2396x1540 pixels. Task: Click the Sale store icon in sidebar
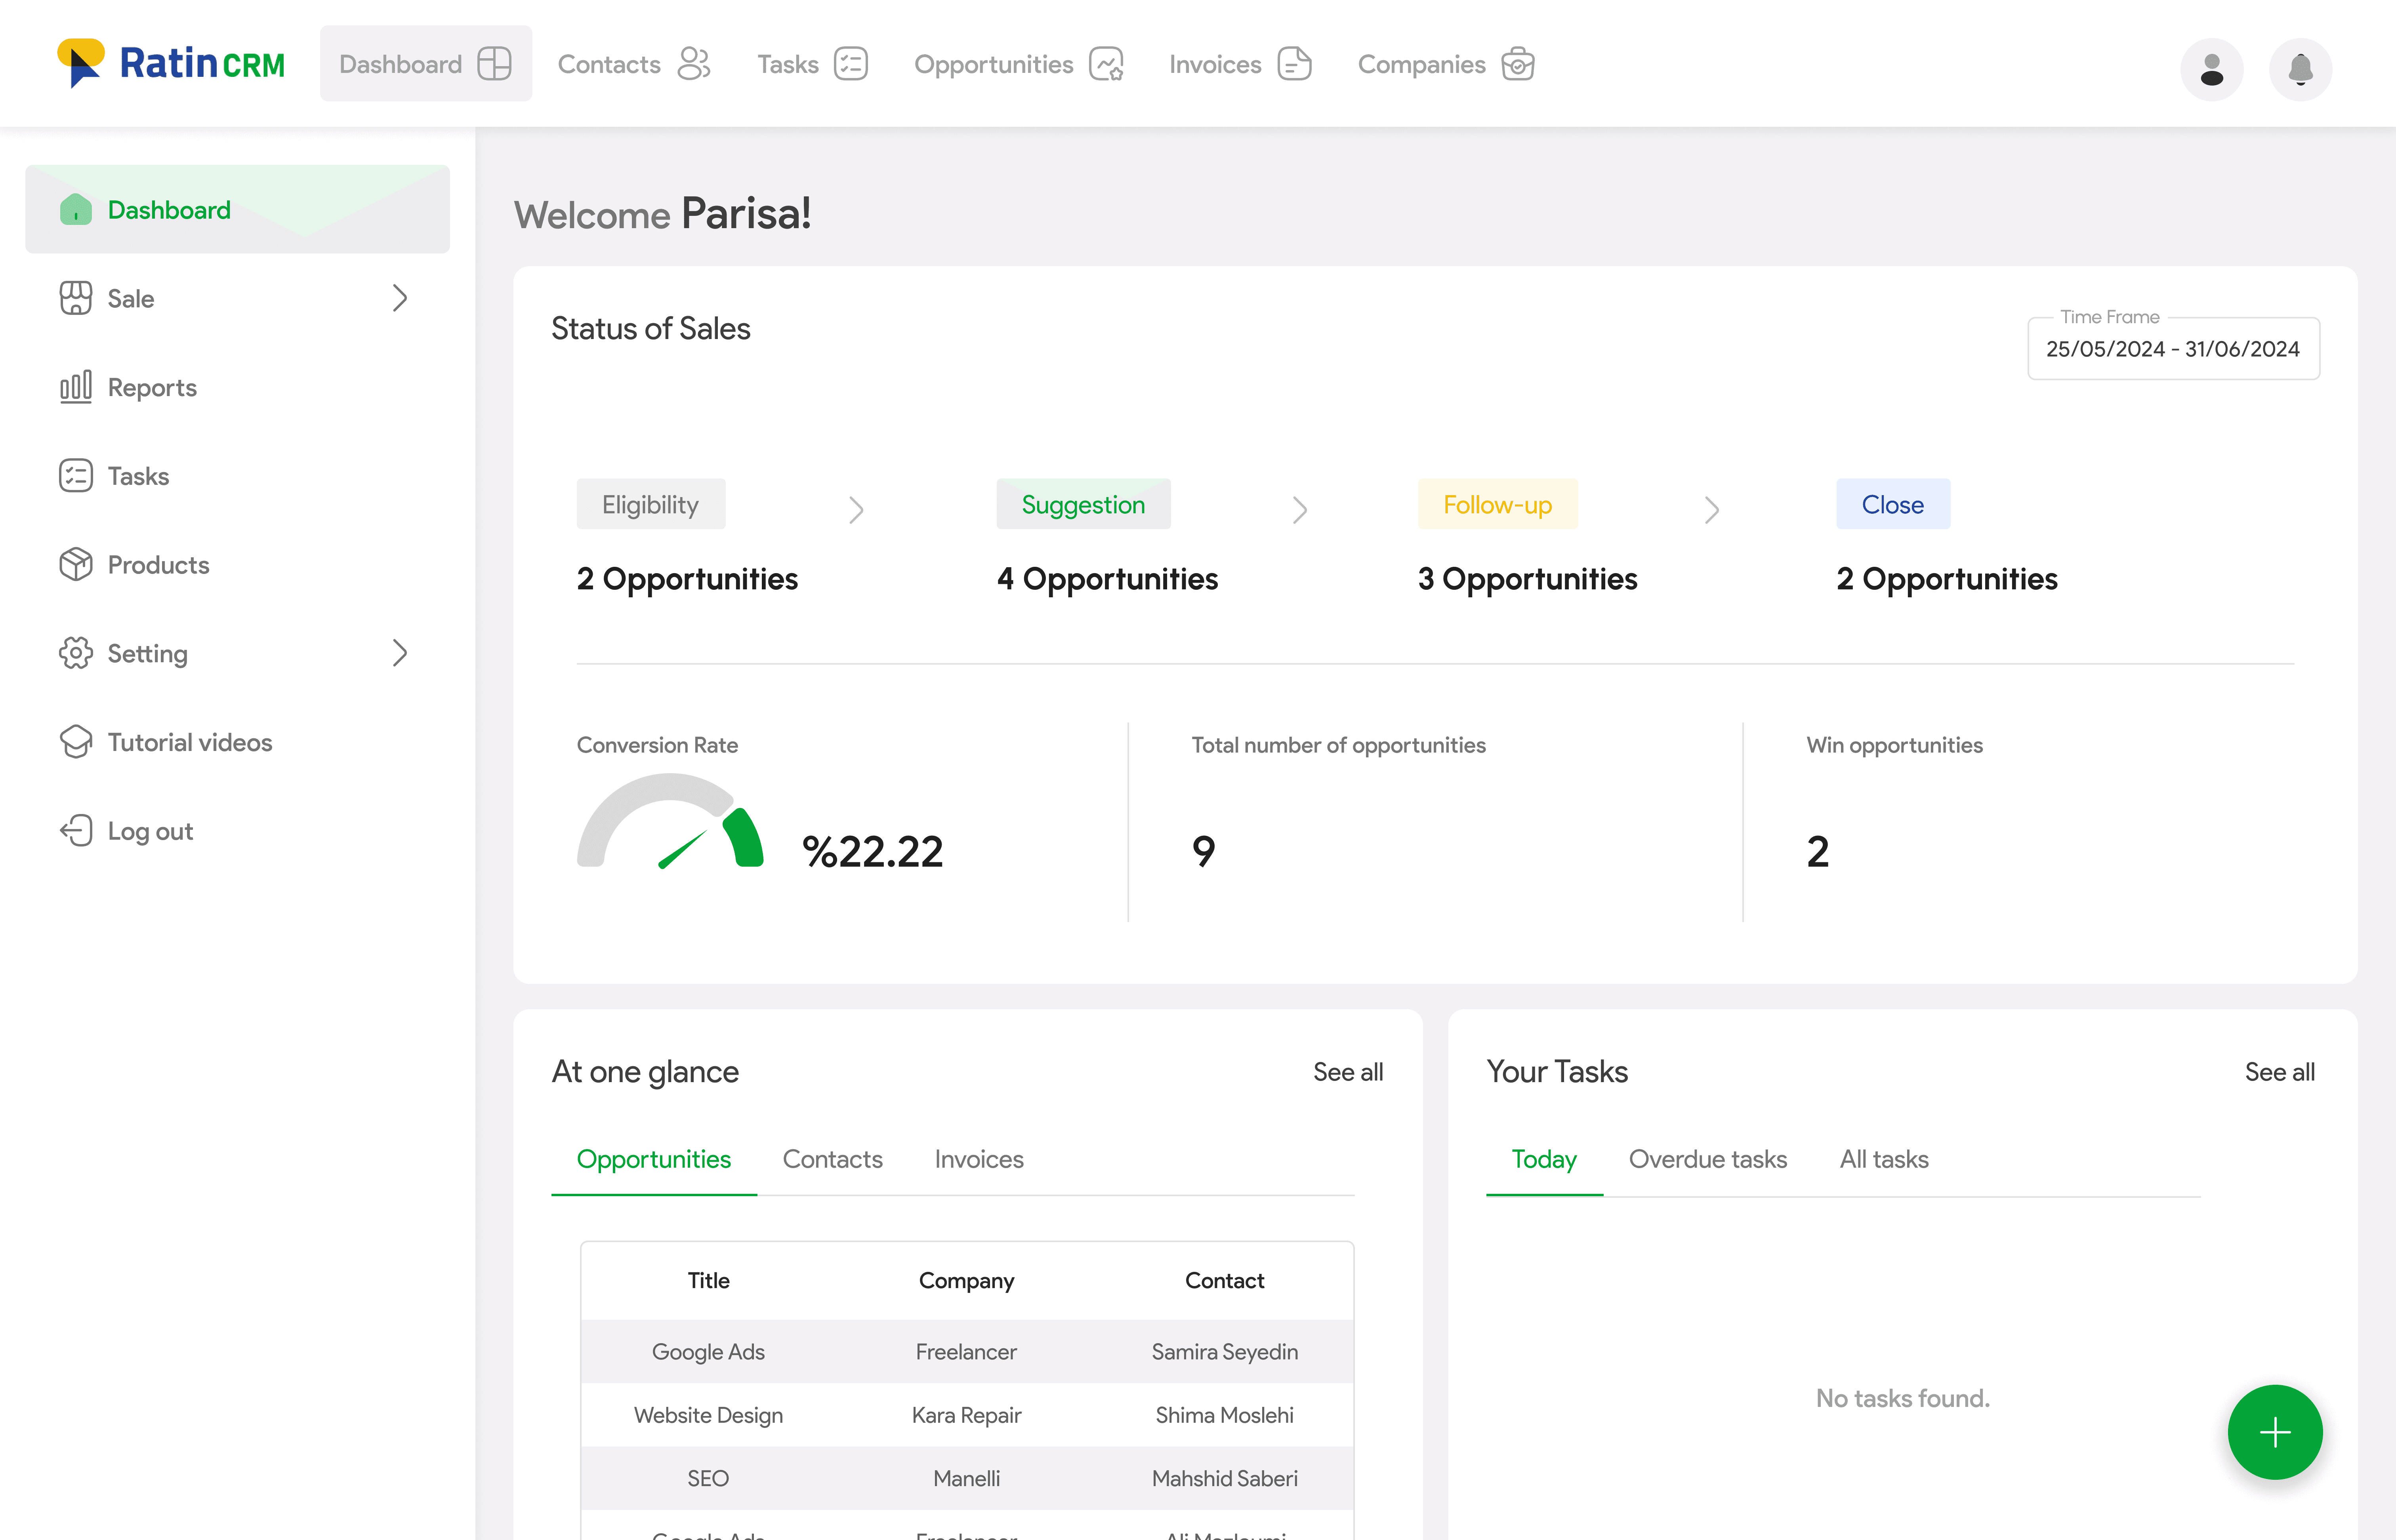pos(76,298)
